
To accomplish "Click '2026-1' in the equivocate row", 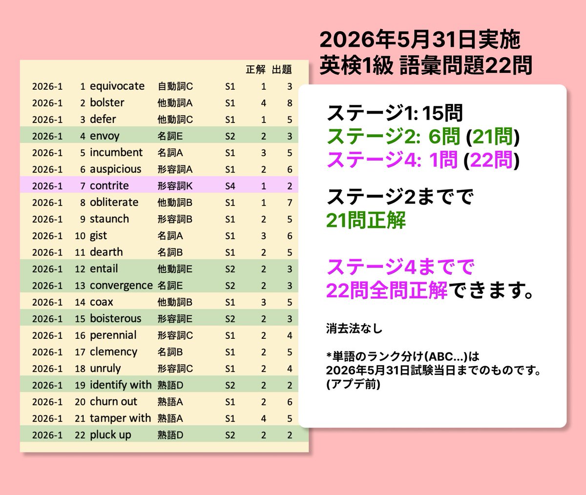I will click(x=47, y=86).
